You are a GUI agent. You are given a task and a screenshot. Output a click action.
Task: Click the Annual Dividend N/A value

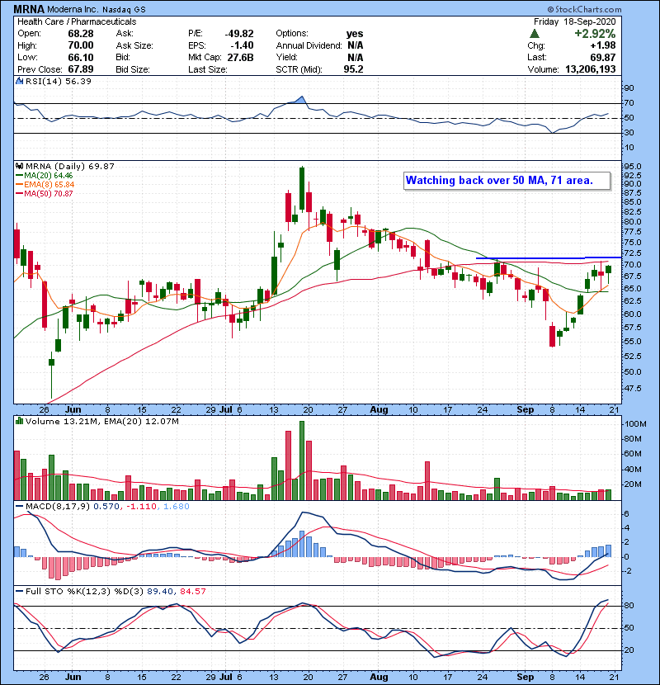click(x=355, y=45)
